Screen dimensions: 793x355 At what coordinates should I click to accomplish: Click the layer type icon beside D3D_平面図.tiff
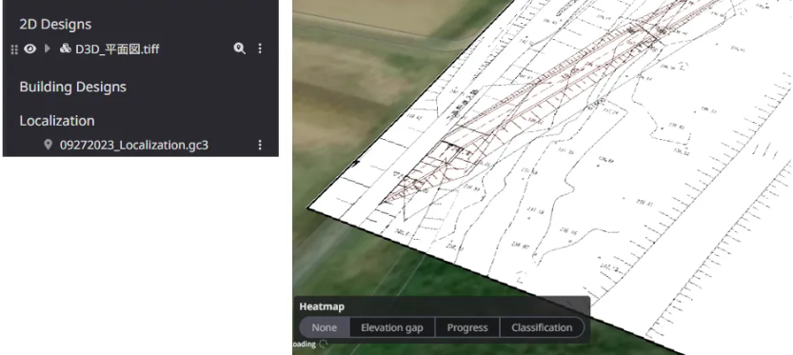(66, 49)
